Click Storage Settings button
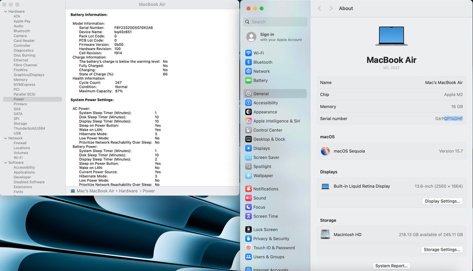The image size is (473, 271). (442, 250)
